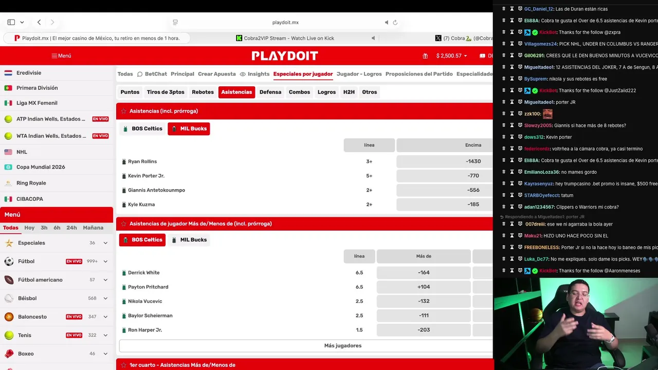Filter events by 24h

[x=71, y=228]
